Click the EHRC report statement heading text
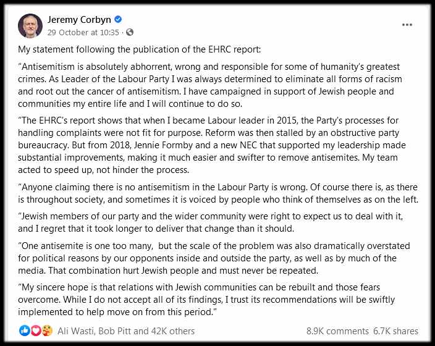 click(140, 49)
